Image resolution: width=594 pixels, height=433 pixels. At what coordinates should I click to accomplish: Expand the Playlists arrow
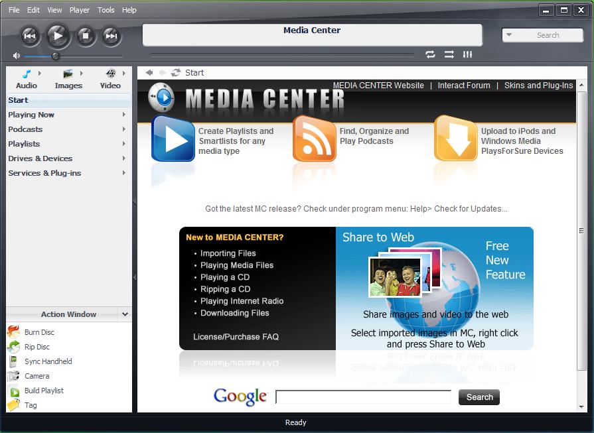[124, 143]
